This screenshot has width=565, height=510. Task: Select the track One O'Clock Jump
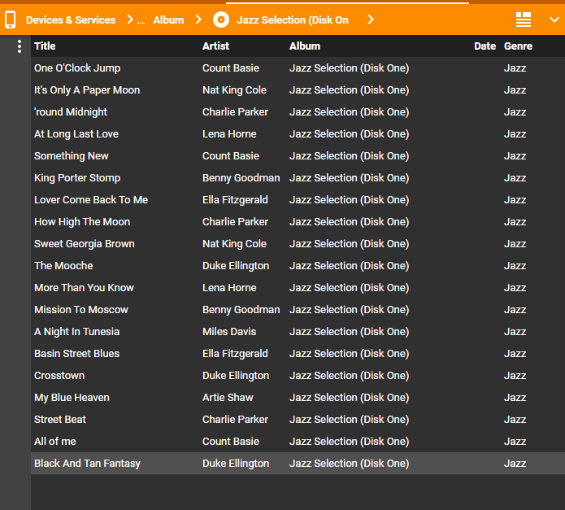click(x=77, y=68)
